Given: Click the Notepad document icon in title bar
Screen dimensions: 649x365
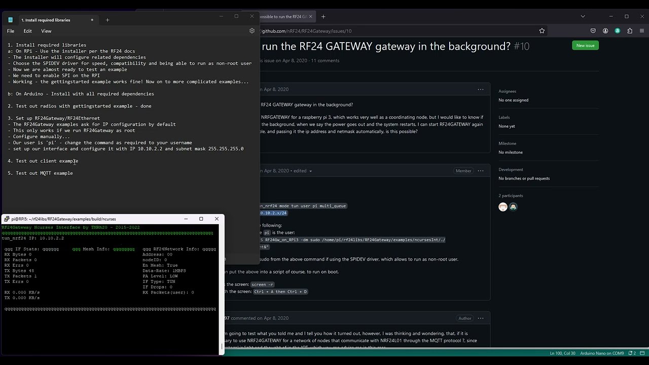Looking at the screenshot, I should point(10,20).
